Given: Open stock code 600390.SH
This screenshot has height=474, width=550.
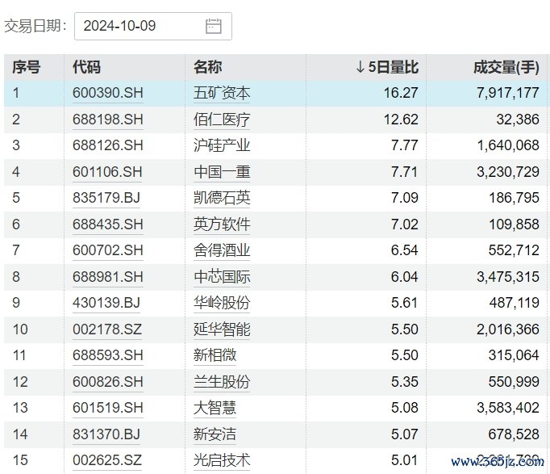Looking at the screenshot, I should [x=108, y=93].
